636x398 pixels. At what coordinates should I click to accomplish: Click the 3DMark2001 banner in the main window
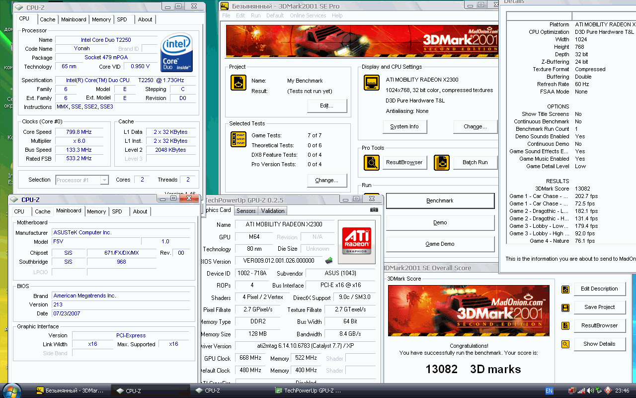(361, 41)
